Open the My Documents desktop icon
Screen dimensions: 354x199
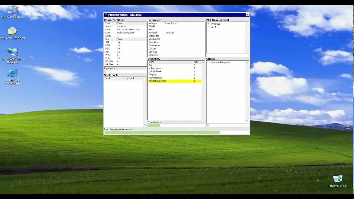[x=12, y=33]
